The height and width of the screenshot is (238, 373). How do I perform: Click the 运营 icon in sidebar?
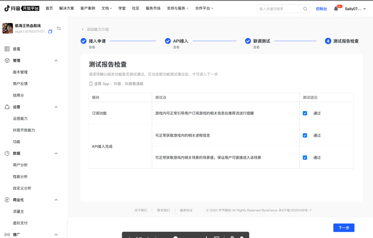tap(7, 107)
